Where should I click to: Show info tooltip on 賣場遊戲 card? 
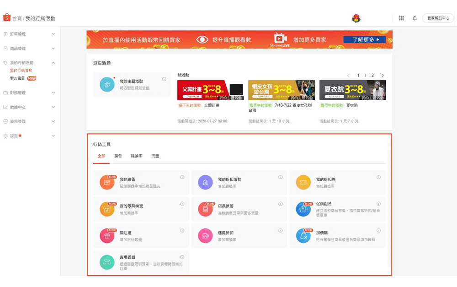(182, 257)
